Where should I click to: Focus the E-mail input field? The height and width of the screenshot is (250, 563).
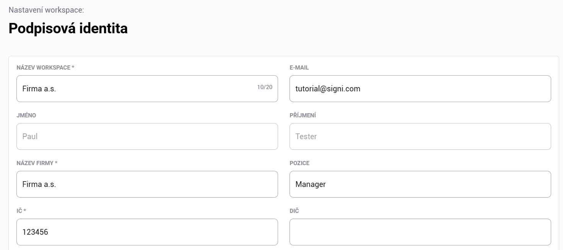tap(420, 89)
